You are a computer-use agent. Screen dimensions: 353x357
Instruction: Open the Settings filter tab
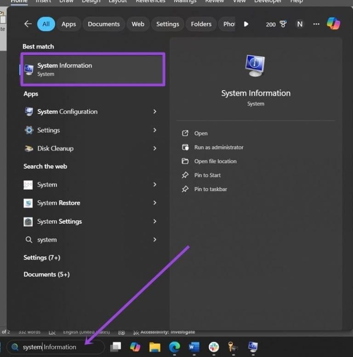tap(168, 24)
